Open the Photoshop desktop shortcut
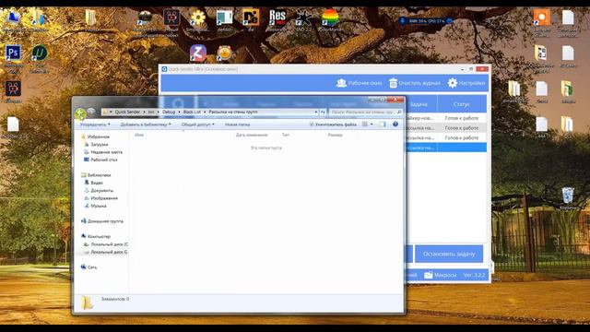The height and width of the screenshot is (332, 590). click(13, 53)
